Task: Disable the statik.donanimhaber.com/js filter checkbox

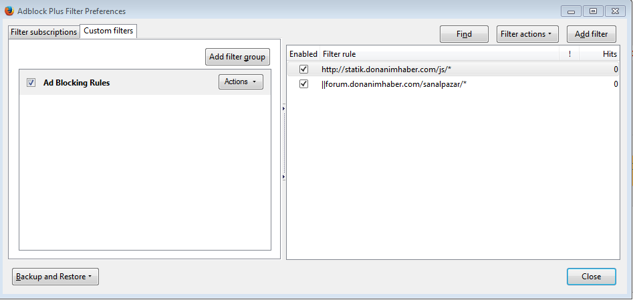Action: click(x=303, y=69)
